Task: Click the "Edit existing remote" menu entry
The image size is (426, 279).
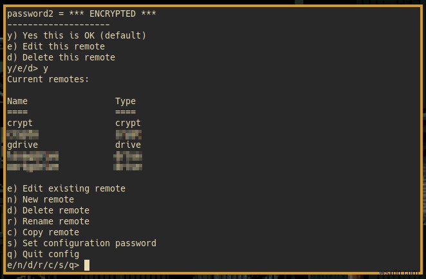Action: tap(66, 188)
